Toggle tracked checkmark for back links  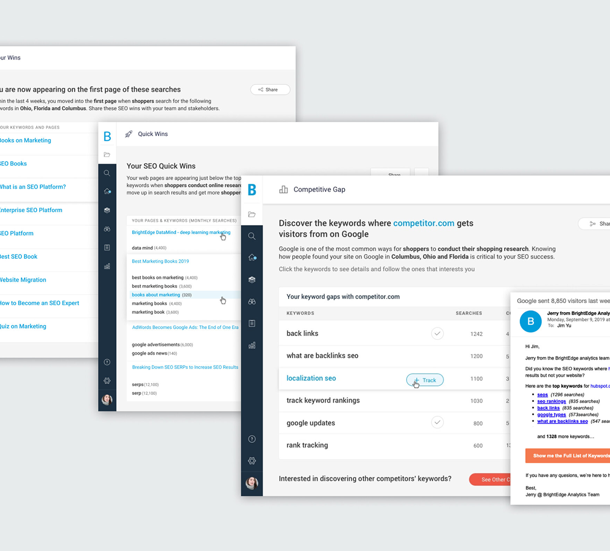pos(437,333)
